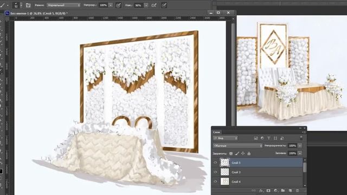
Task: Select the top highlighted layer thumbnail
Action: coord(224,162)
